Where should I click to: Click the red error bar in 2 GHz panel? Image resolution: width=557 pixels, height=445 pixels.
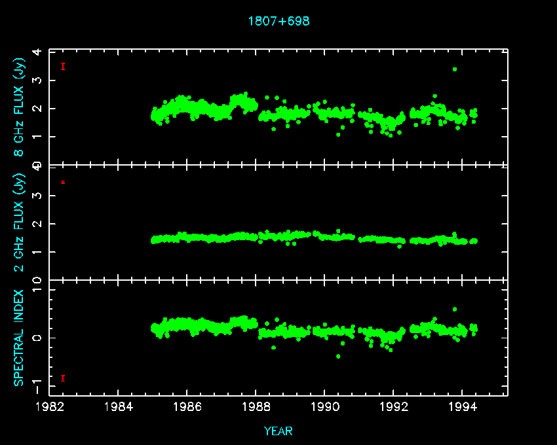point(63,182)
